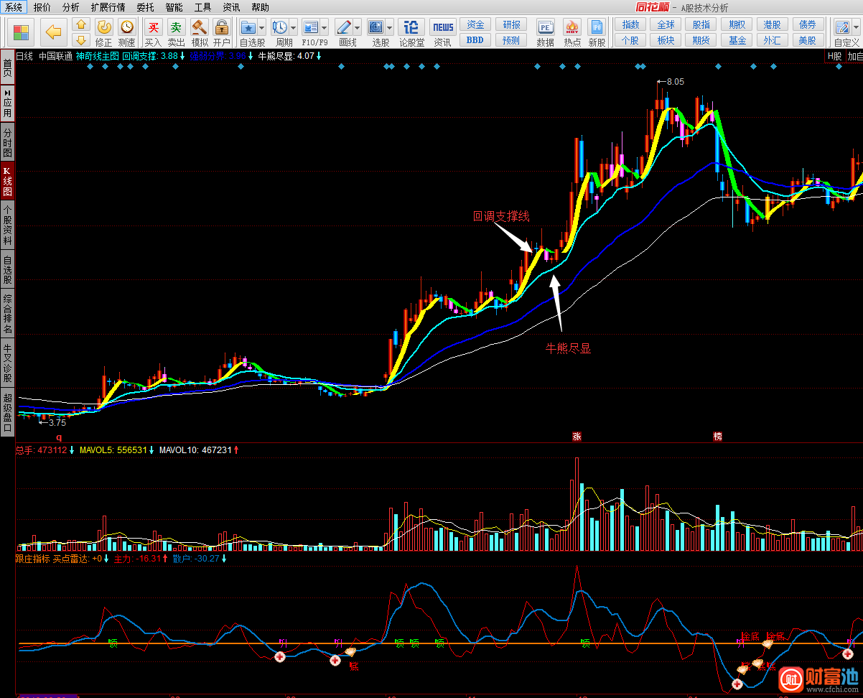Image resolution: width=863 pixels, height=698 pixels.
Task: Switch to the 个股资料 sidebar tab
Action: (7, 224)
